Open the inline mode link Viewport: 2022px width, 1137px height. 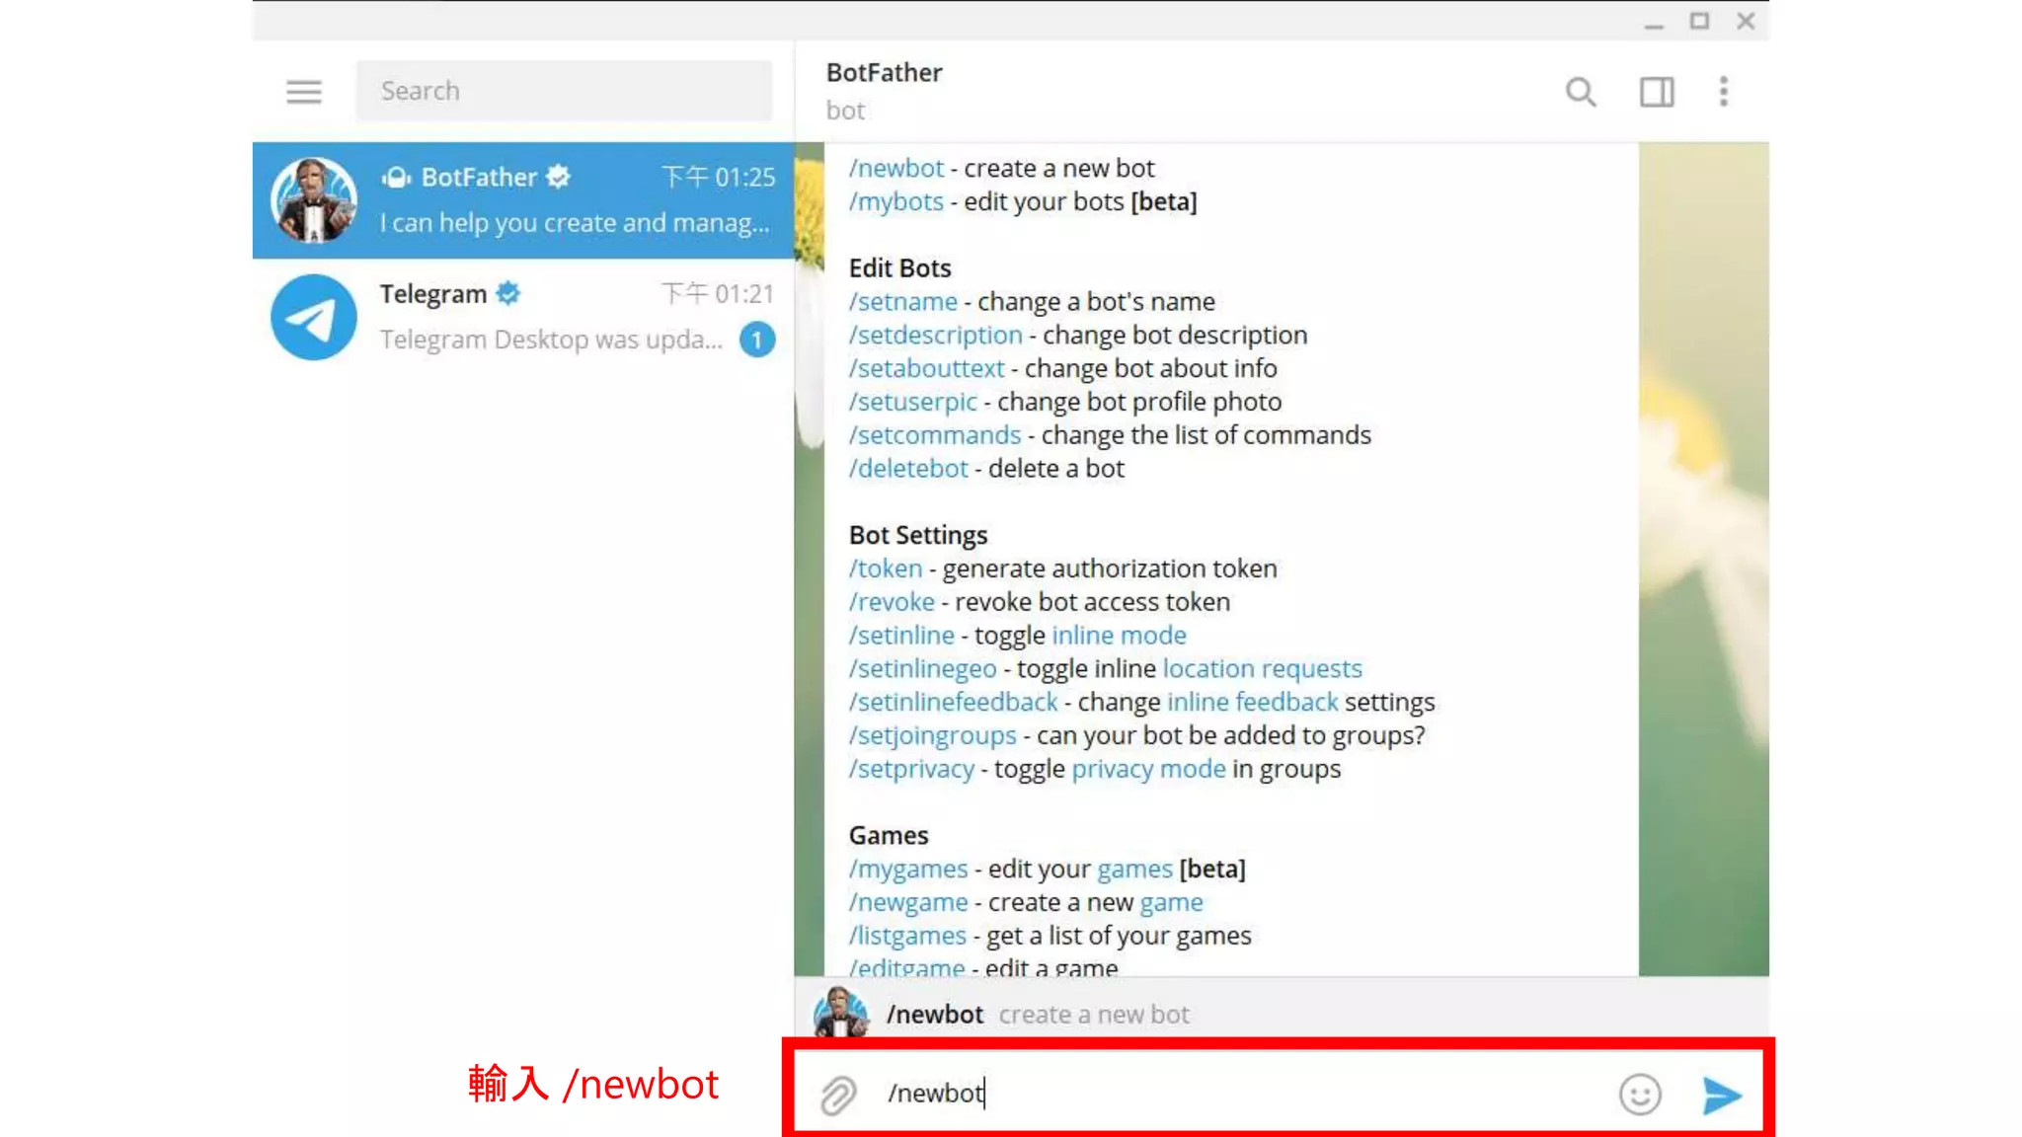tap(1119, 635)
